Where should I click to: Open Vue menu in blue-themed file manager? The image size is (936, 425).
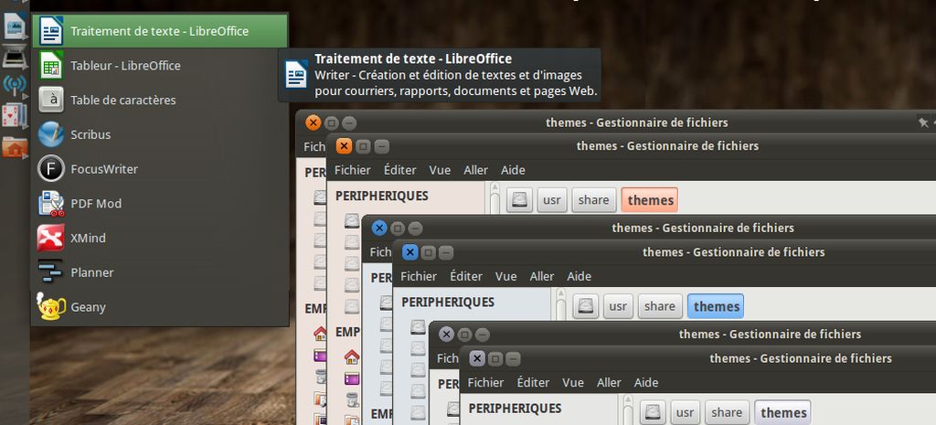[x=506, y=276]
